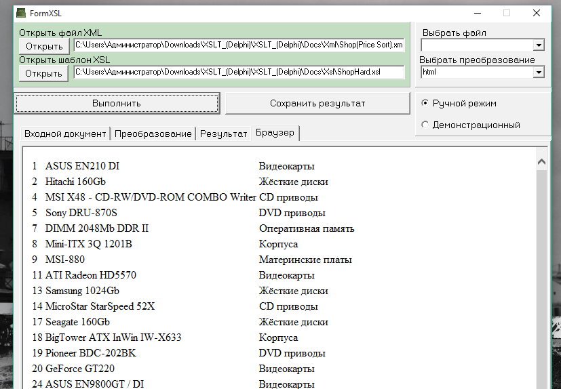Expand the Выбрать файл dropdown
The height and width of the screenshot is (389, 561).
click(539, 45)
